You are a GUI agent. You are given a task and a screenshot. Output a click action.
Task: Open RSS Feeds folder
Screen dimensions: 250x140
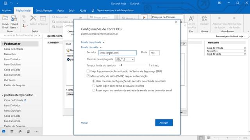click(10, 80)
